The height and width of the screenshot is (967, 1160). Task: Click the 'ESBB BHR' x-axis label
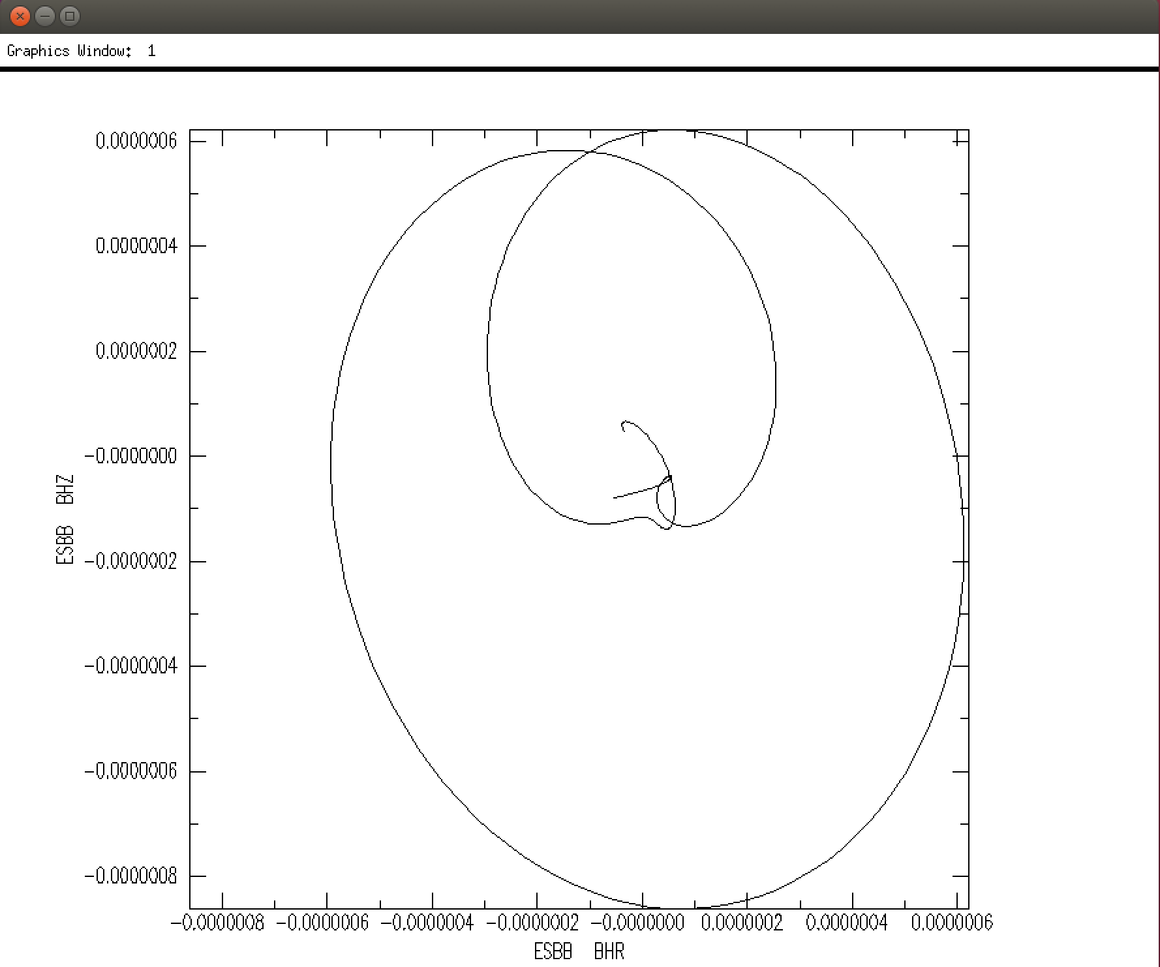pos(579,952)
